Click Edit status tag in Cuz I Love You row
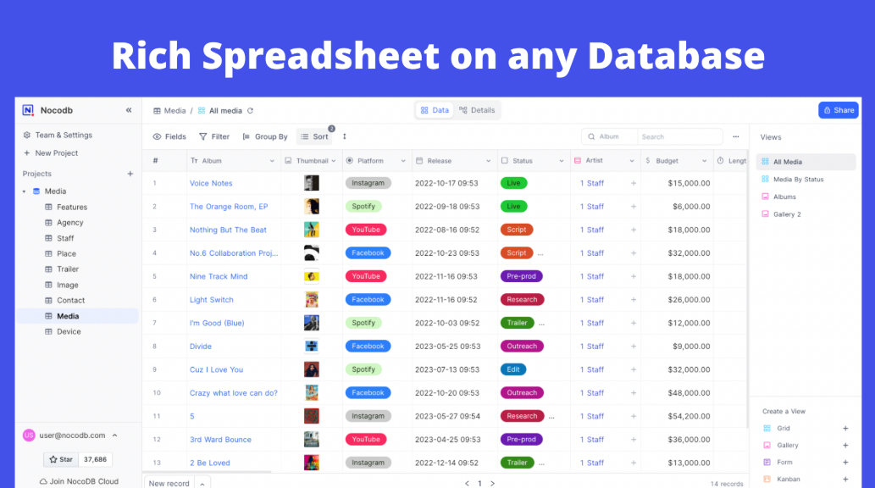This screenshot has height=488, width=875. pos(513,369)
